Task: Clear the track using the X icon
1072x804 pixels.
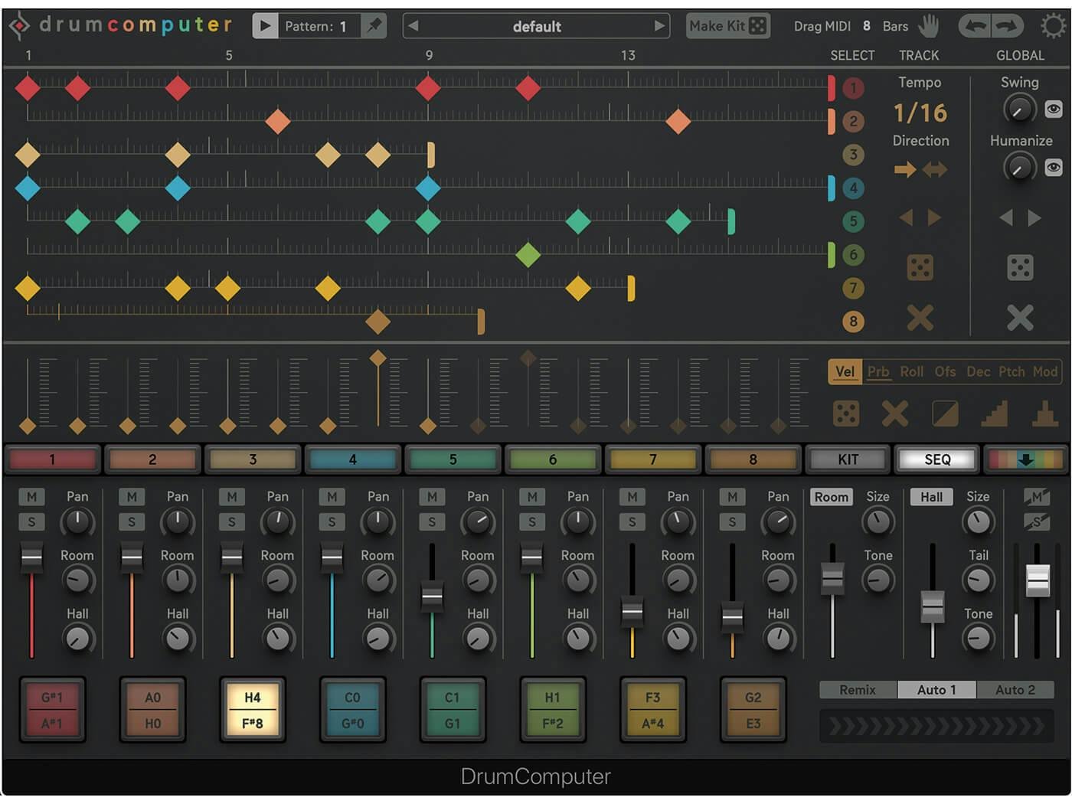Action: pyautogui.click(x=919, y=317)
